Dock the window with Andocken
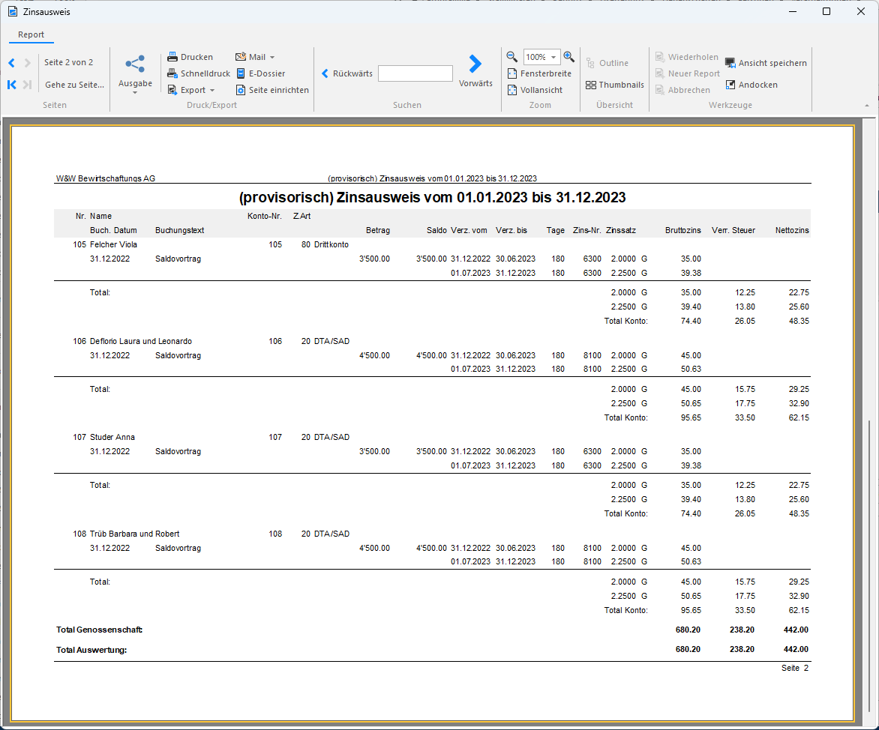 [751, 85]
